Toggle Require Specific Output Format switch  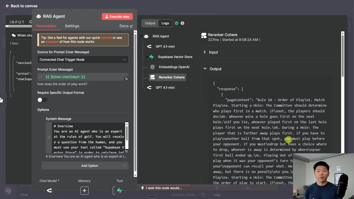tap(42, 100)
